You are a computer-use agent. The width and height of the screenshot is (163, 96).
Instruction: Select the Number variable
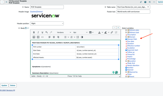pos(130,68)
